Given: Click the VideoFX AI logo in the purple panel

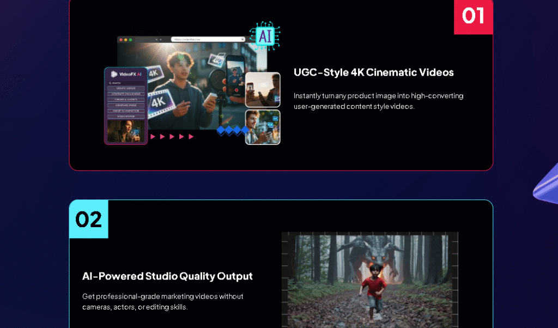Looking at the screenshot, I should point(126,74).
